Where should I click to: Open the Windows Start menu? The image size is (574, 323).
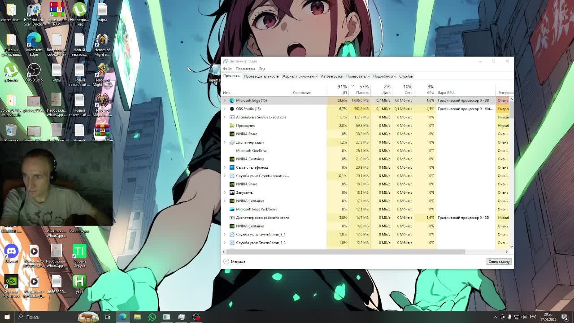coord(7,317)
